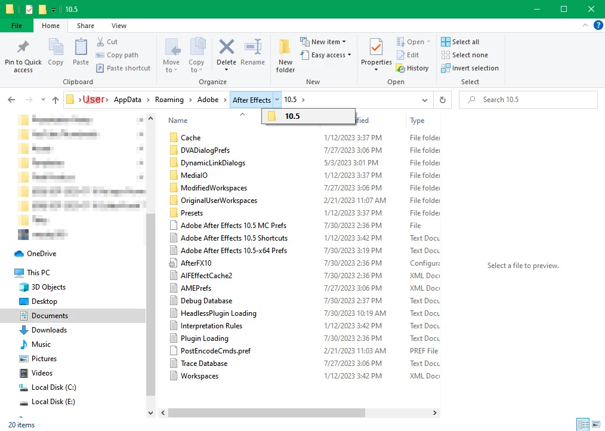Click the horizontal scrollbar of file list

[267, 413]
